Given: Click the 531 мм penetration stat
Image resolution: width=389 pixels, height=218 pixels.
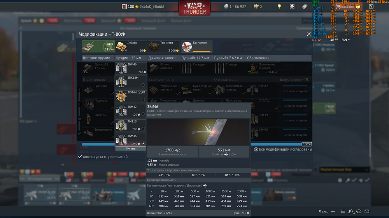Looking at the screenshot, I should tap(224, 152).
